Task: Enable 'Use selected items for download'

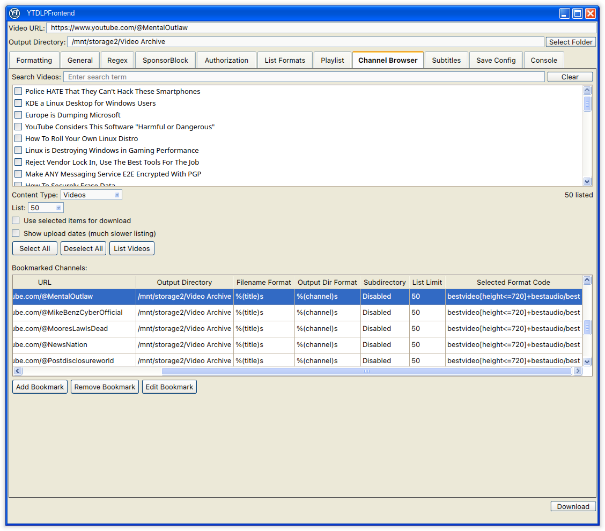Action: pos(16,221)
